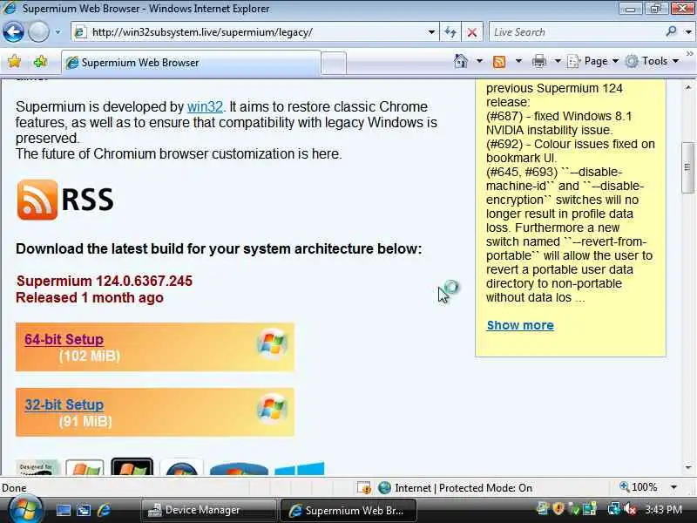Follow the win32 developer link
Viewport: 697px width, 523px height.
pos(205,106)
